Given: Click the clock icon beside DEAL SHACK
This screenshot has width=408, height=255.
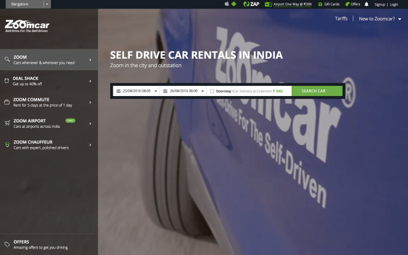Looking at the screenshot, I should click(7, 81).
